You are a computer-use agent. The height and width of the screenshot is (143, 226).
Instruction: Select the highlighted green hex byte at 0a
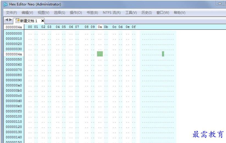[x=100, y=54]
